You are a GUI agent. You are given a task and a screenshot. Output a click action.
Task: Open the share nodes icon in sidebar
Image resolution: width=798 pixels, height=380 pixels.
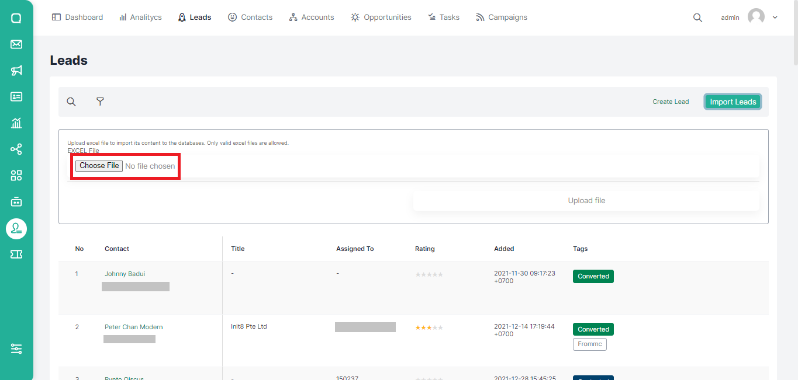[16, 149]
